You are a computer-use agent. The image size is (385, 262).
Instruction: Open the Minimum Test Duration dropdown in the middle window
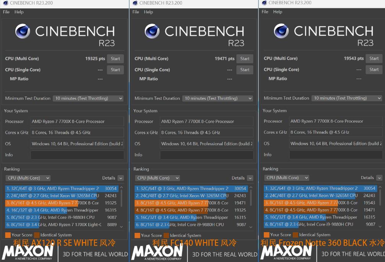[x=218, y=99]
